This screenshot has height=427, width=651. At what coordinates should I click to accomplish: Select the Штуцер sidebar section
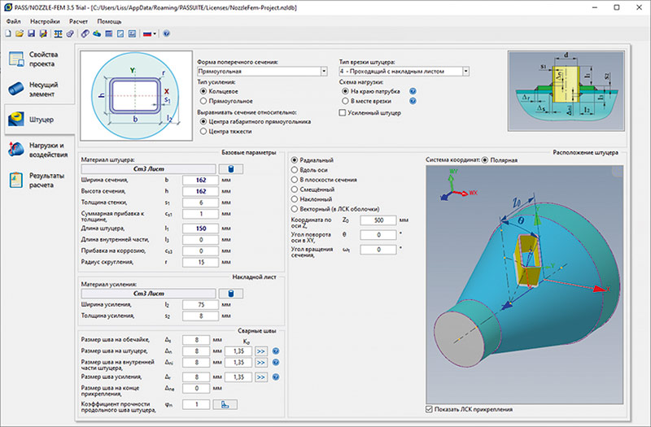[x=39, y=120]
